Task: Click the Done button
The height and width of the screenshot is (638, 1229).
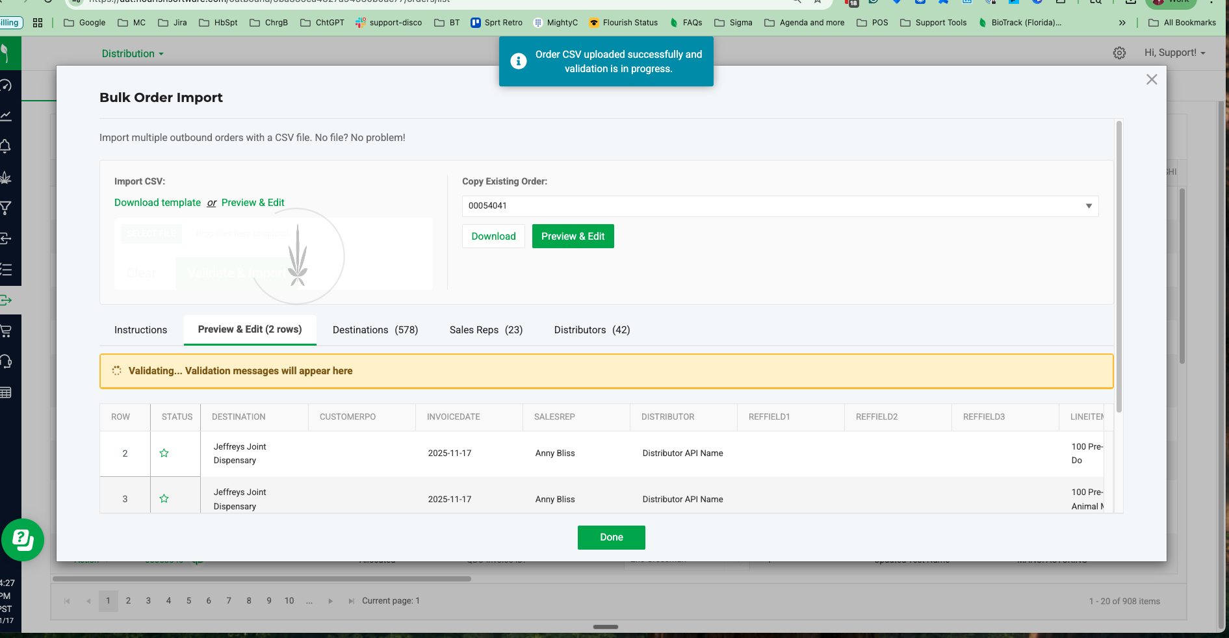Action: tap(612, 537)
